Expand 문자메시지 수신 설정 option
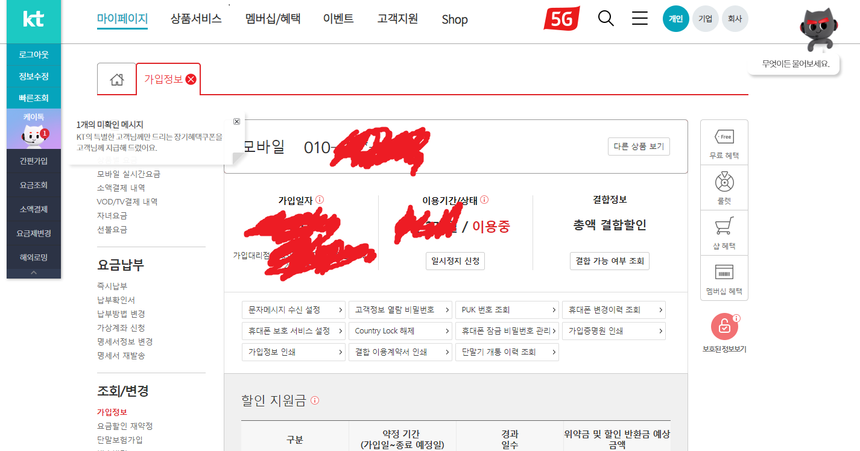The height and width of the screenshot is (451, 860). click(x=294, y=310)
